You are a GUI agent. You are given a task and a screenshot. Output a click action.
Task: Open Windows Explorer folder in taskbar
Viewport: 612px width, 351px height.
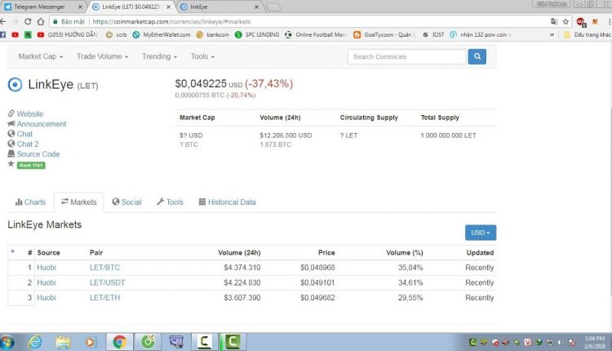click(63, 342)
